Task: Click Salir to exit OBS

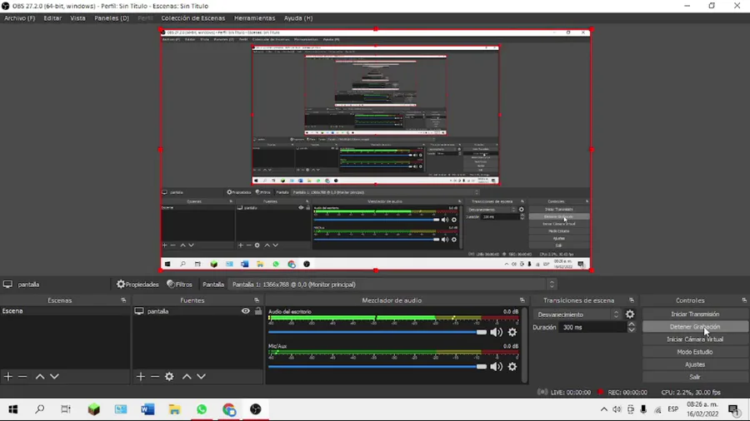Action: (x=694, y=377)
